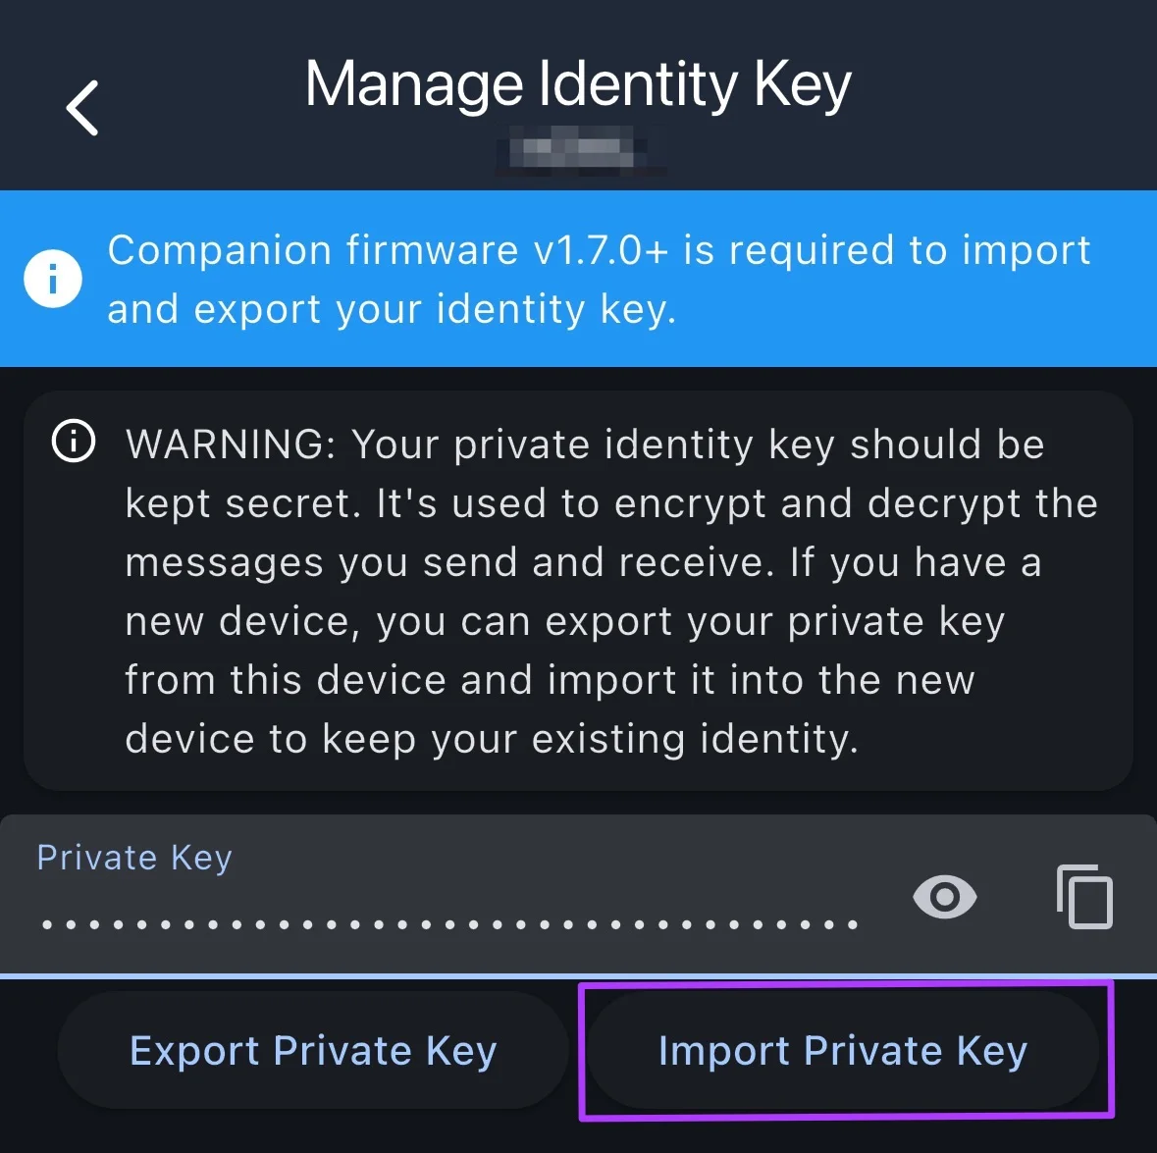1157x1153 pixels.
Task: Click the warning info icon above the warning text
Action: click(x=73, y=442)
